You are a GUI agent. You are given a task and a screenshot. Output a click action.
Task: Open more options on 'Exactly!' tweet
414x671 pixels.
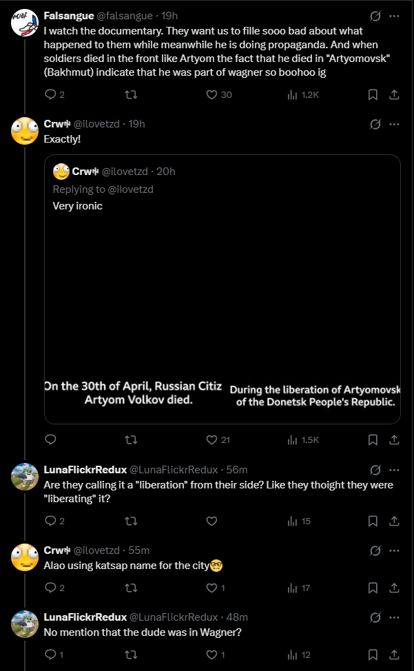[394, 124]
